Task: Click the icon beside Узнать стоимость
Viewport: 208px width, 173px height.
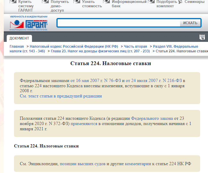Action: 77,1
